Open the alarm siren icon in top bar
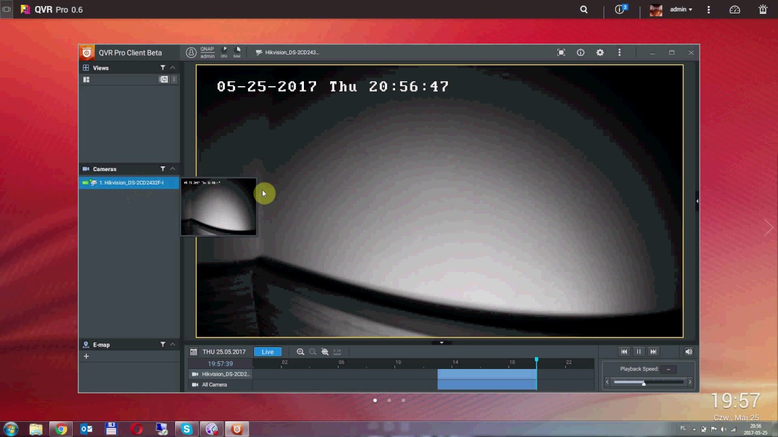 [763, 10]
